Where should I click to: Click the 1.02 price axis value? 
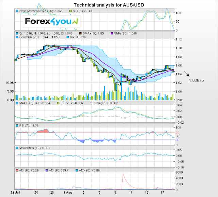click(x=178, y=83)
